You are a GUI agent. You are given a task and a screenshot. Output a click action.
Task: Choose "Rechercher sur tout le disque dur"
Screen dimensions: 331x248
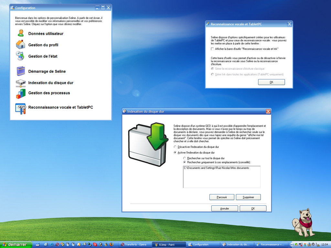185,158
